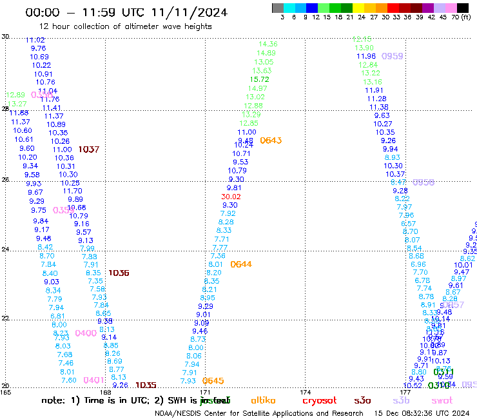Click the pink swot legend label
This screenshot has width=477, height=419.
tap(442, 400)
